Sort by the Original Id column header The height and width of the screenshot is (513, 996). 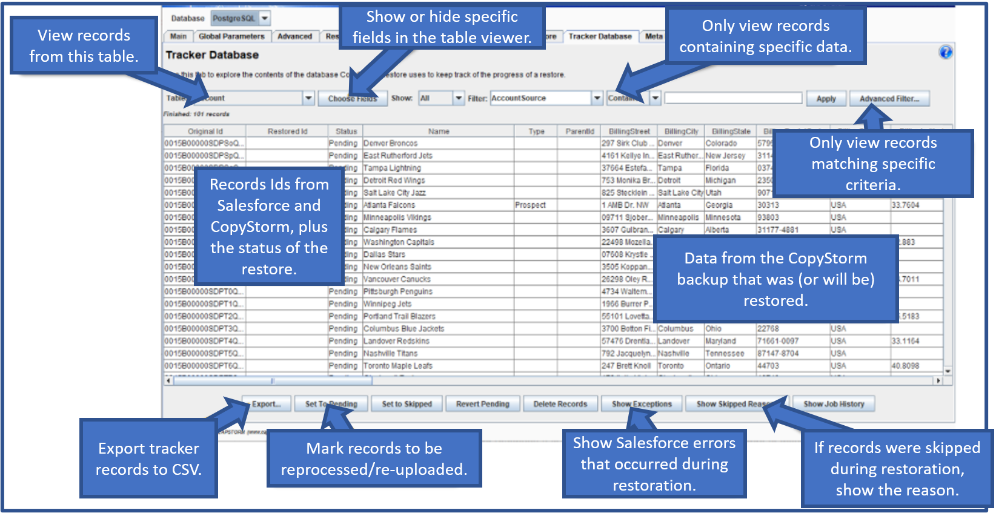pos(205,131)
